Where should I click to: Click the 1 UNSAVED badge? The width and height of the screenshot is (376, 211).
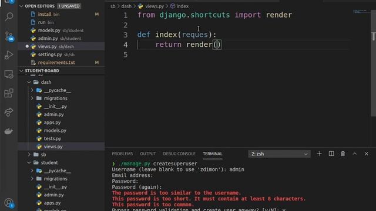pyautogui.click(x=69, y=6)
